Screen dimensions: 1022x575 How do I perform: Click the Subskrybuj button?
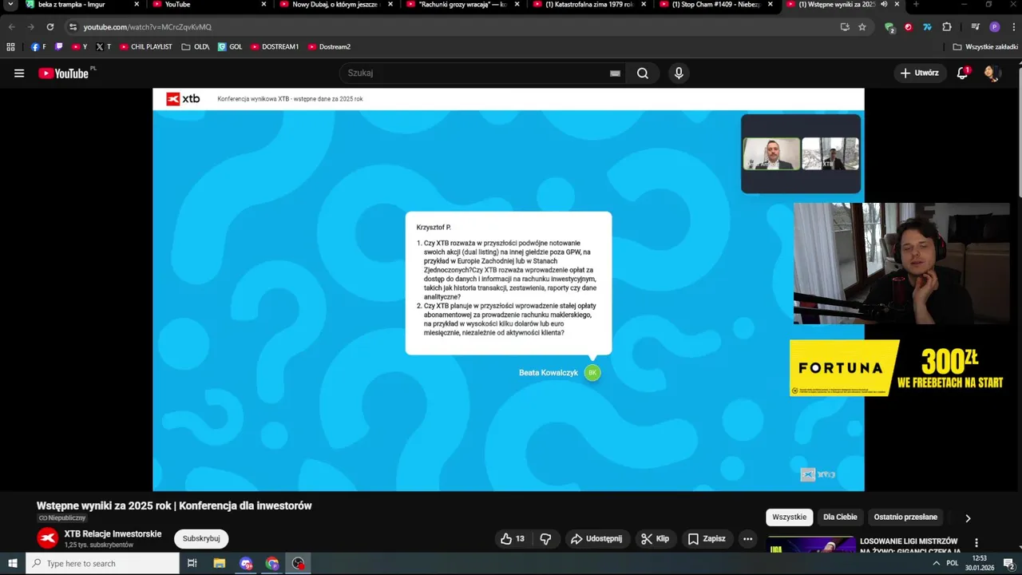[x=201, y=539]
